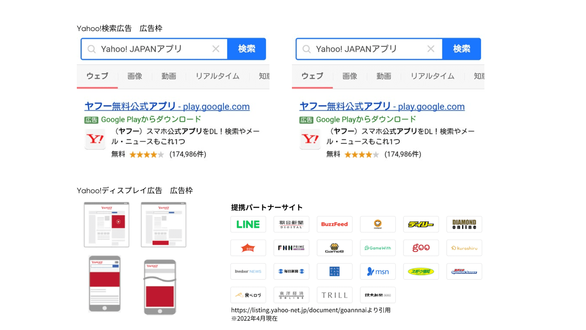
Task: Click the BuzzFeed partner logo
Action: click(334, 224)
